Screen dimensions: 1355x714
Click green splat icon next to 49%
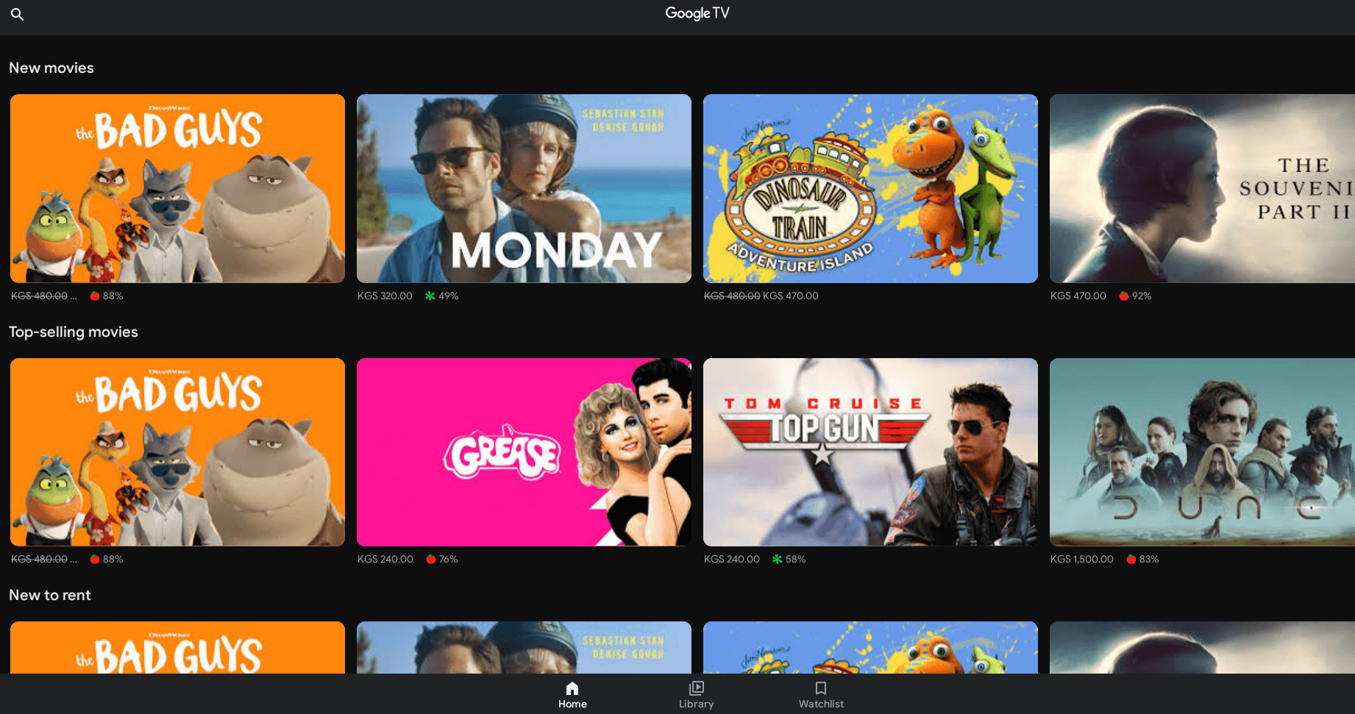(430, 296)
